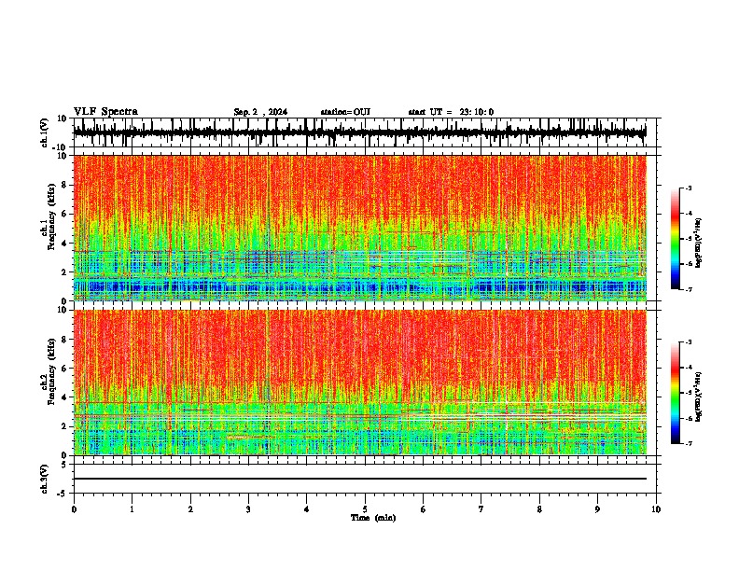Click time axis tick label "4"

click(307, 509)
